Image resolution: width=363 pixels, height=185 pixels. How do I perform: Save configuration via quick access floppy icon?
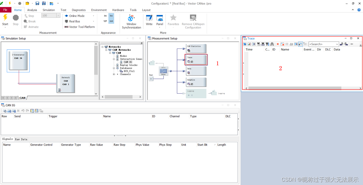click(37, 3)
